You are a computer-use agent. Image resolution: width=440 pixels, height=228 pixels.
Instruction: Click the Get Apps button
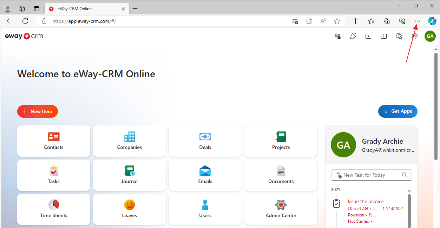point(398,111)
